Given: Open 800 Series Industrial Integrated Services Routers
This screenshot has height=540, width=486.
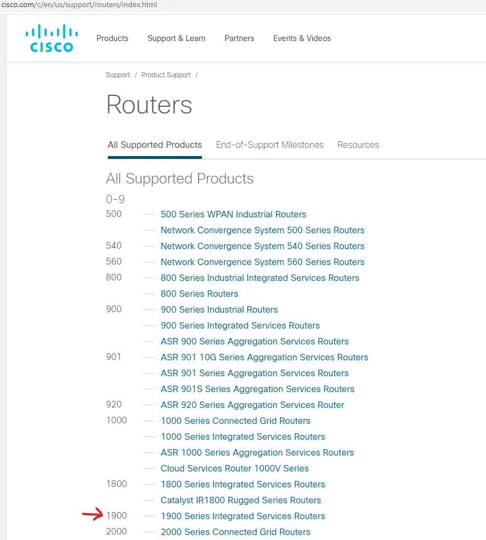Looking at the screenshot, I should tap(260, 278).
